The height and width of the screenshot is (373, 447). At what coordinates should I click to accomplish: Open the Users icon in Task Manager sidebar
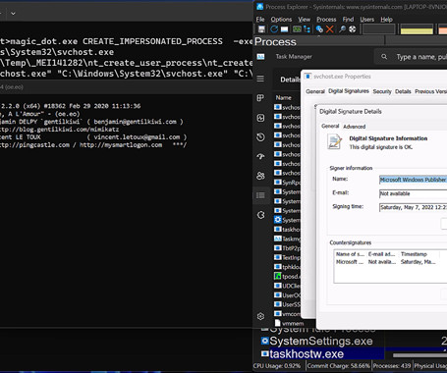point(260,176)
